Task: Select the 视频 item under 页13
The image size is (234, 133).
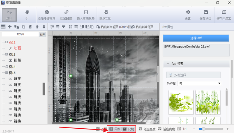Action: [17, 60]
